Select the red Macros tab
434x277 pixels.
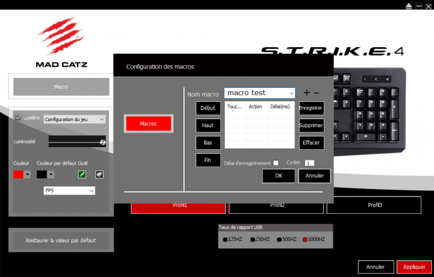[148, 124]
